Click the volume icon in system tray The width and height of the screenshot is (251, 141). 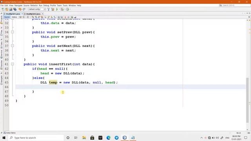(x=217, y=138)
